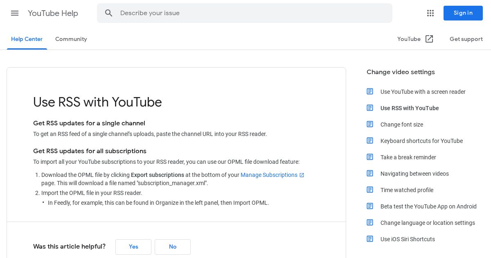Open Navigating between videos article

414,174
